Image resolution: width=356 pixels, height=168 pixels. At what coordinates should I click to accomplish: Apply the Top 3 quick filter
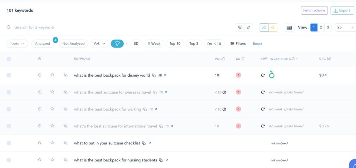[194, 44]
